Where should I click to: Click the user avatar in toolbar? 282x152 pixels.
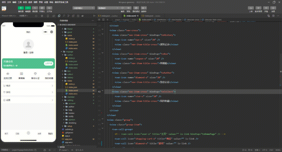click(x=4, y=8)
